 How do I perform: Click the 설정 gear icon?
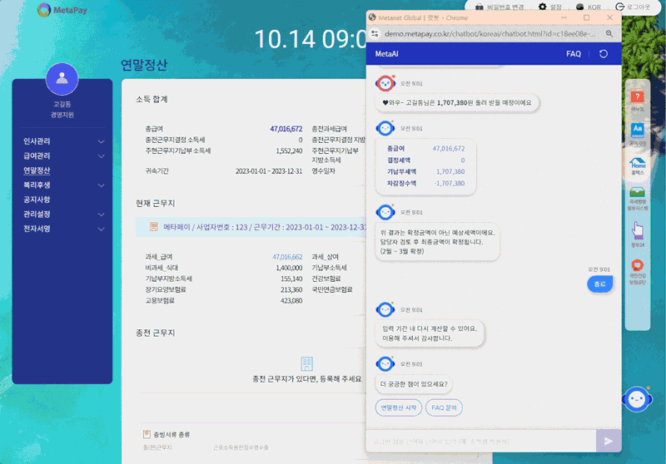click(x=543, y=7)
